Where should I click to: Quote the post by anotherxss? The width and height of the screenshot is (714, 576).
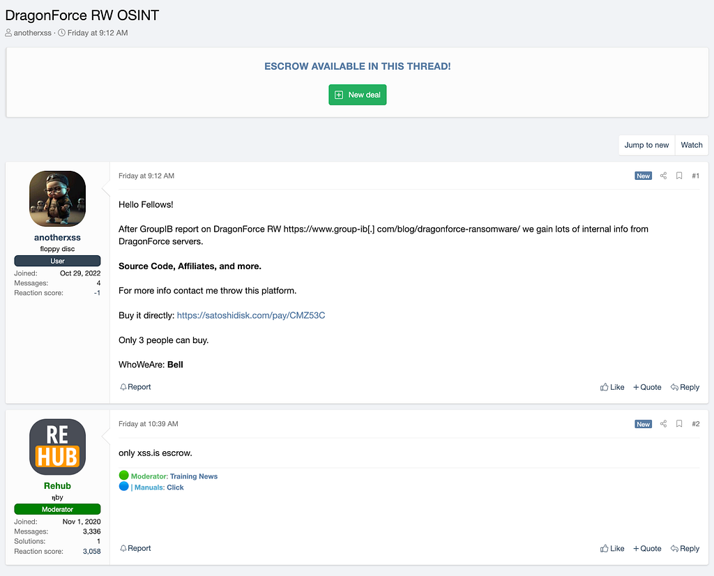[647, 387]
